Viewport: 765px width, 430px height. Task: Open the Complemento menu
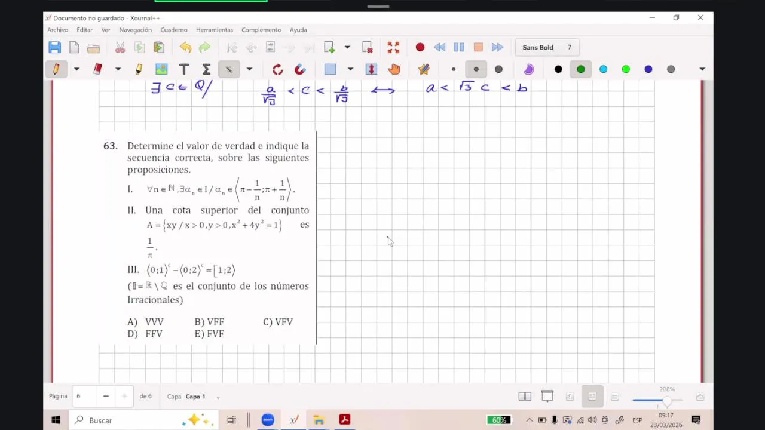coord(261,30)
